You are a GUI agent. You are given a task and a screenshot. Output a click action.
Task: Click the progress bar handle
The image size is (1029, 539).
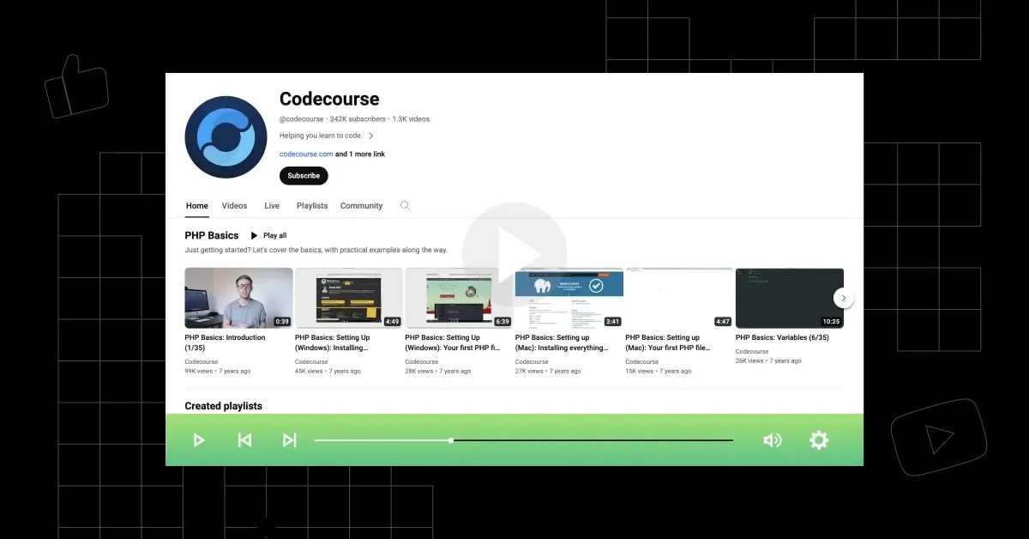pos(451,440)
